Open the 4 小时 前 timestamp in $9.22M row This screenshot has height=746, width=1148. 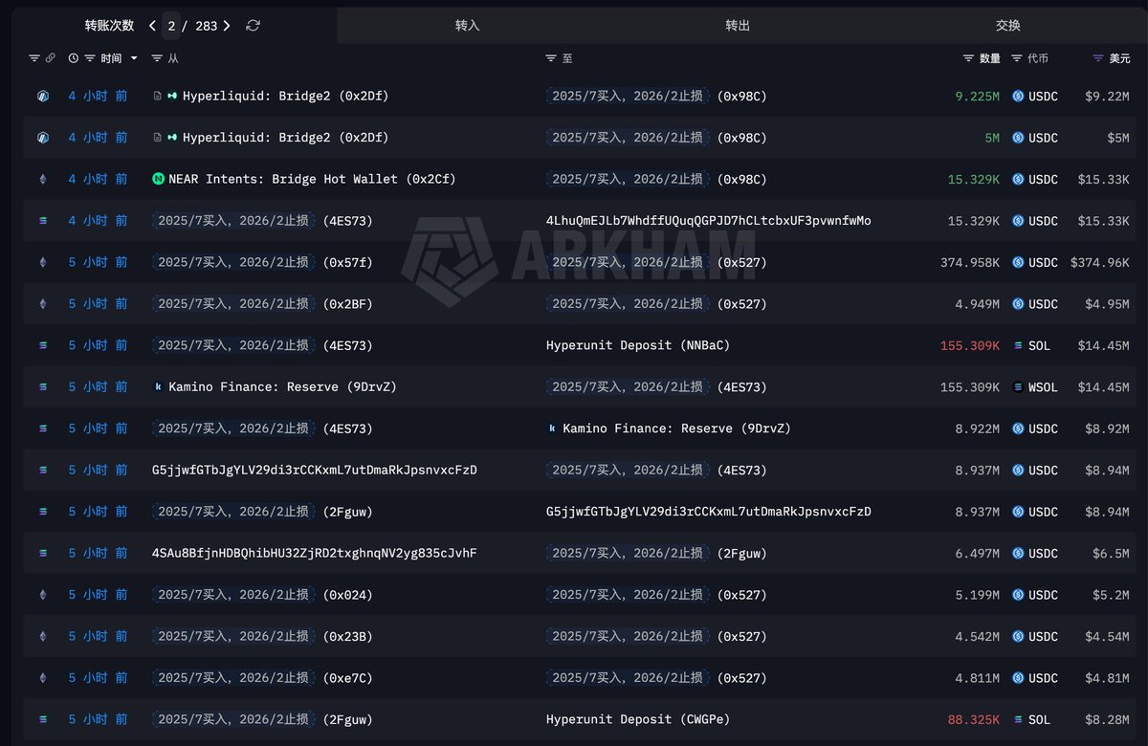point(98,97)
